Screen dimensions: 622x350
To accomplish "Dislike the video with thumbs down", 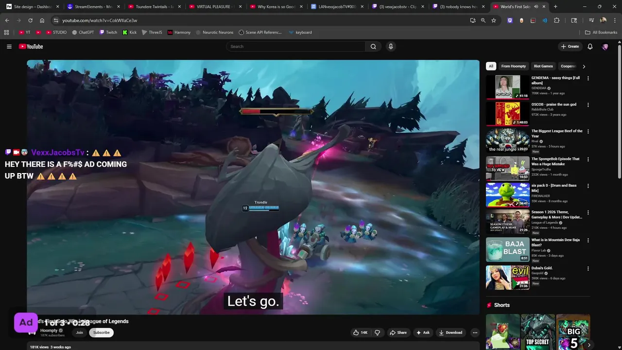I will (377, 332).
